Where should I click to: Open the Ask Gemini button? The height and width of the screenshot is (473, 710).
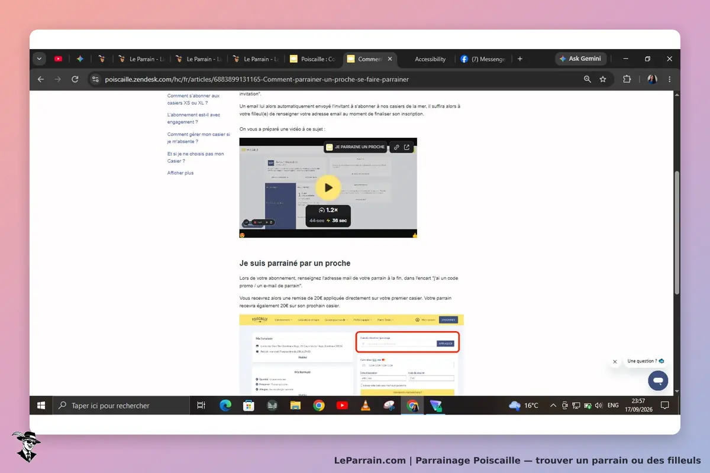(x=580, y=59)
